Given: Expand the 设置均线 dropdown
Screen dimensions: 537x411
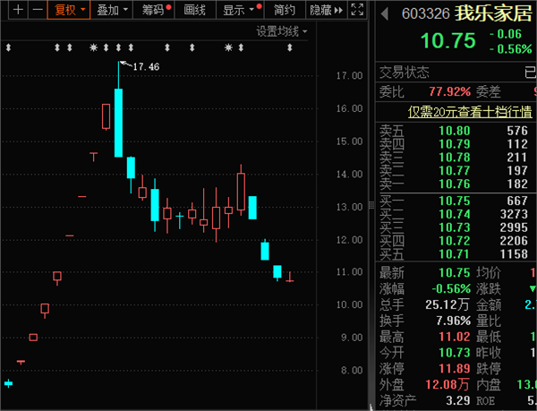Looking at the screenshot, I should pos(282,31).
